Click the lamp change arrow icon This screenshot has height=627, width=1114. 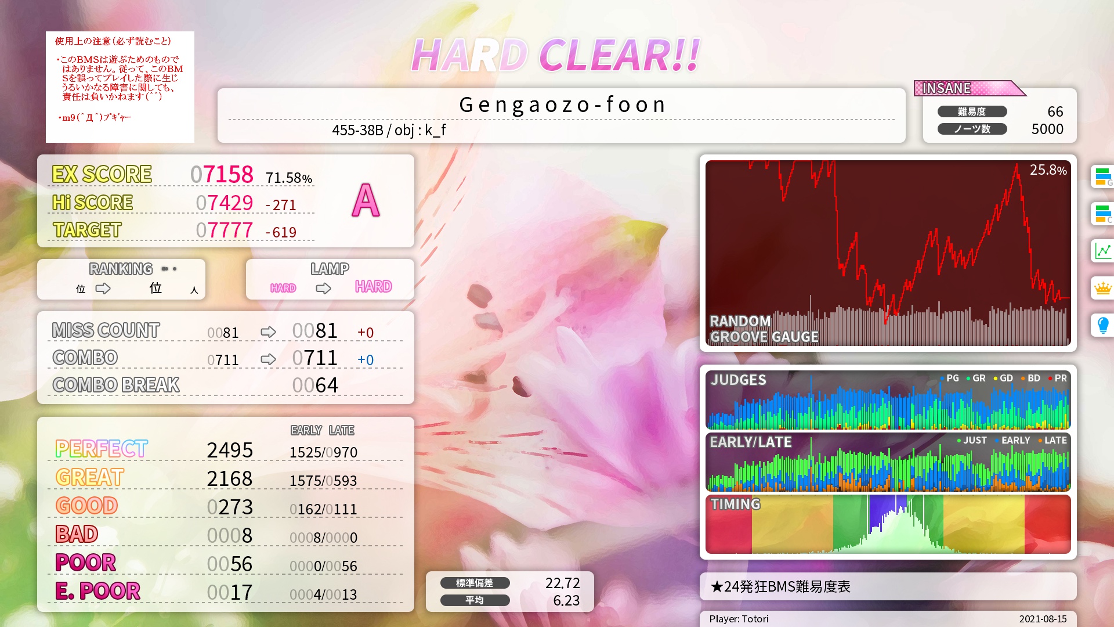[x=323, y=289]
